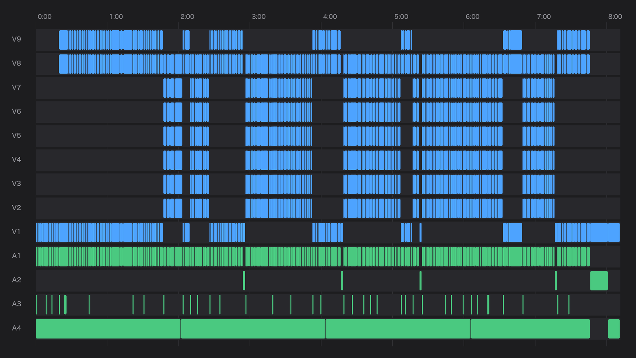Select the A2 audio track label
The width and height of the screenshot is (636, 358).
click(16, 280)
